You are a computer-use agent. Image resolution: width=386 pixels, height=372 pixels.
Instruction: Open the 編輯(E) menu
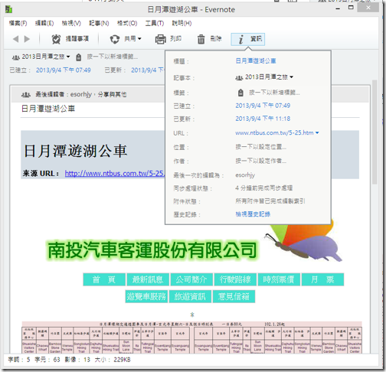coord(44,23)
